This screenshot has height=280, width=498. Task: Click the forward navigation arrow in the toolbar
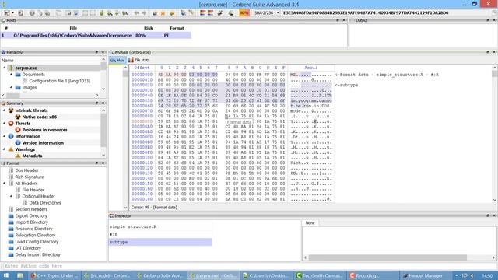pos(144,13)
